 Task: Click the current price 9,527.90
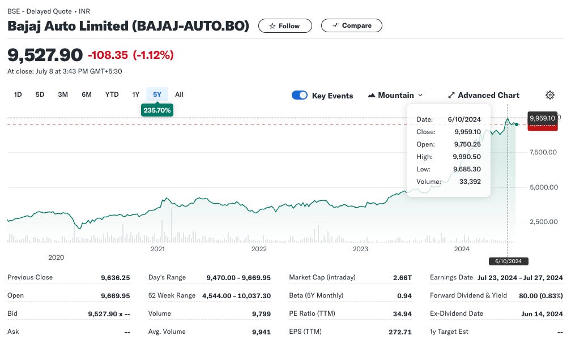(x=45, y=55)
